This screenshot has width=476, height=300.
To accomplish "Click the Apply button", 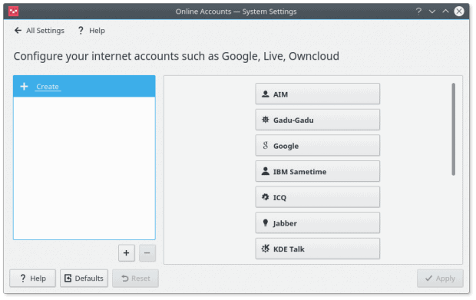I will [440, 279].
